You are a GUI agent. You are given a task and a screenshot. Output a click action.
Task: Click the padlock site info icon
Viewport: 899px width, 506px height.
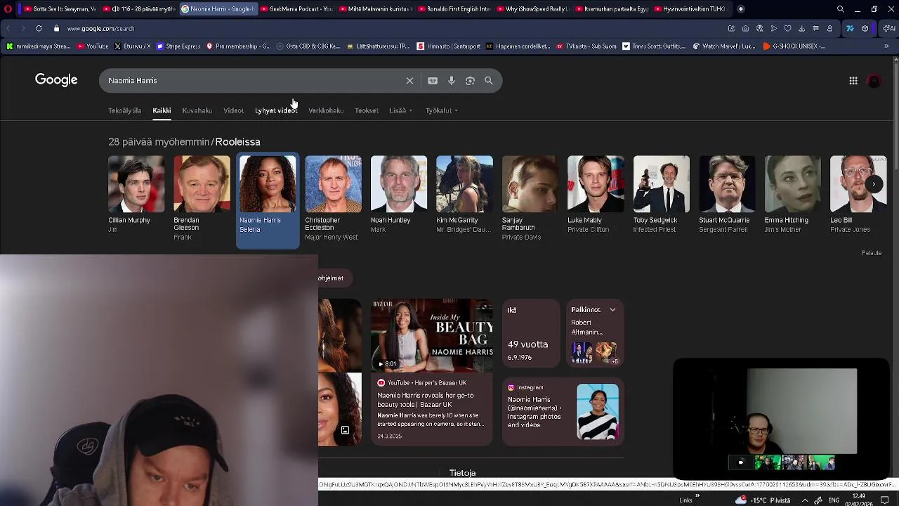pos(56,29)
